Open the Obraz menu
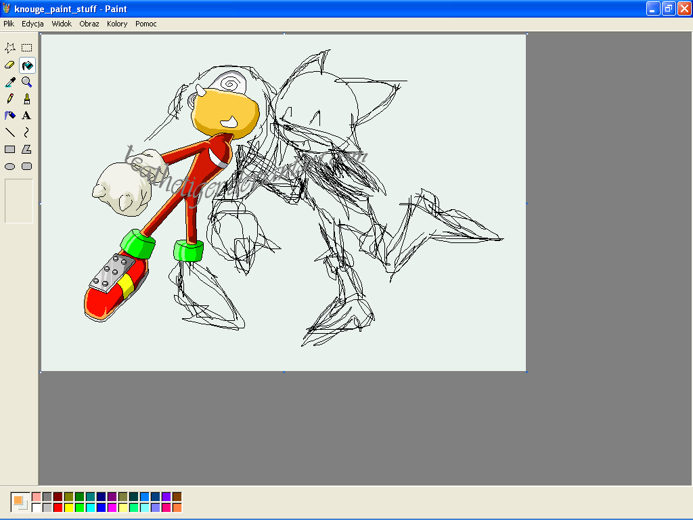Viewport: 693px width, 520px height. pos(89,24)
